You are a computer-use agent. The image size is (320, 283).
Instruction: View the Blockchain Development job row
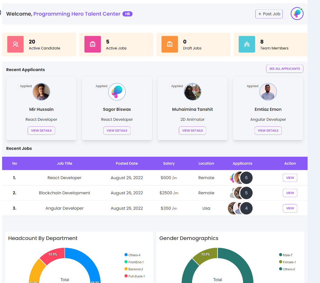290,193
